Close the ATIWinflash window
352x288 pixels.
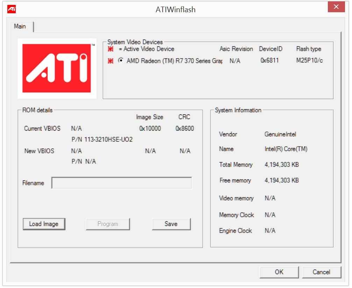(336, 7)
